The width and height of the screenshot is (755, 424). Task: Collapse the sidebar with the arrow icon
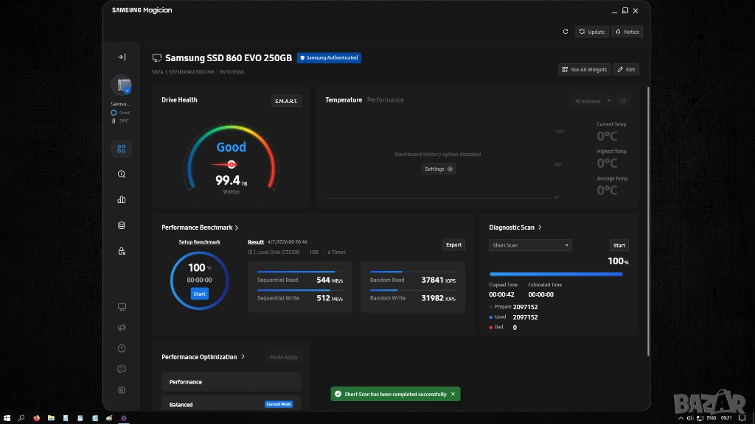tap(122, 57)
